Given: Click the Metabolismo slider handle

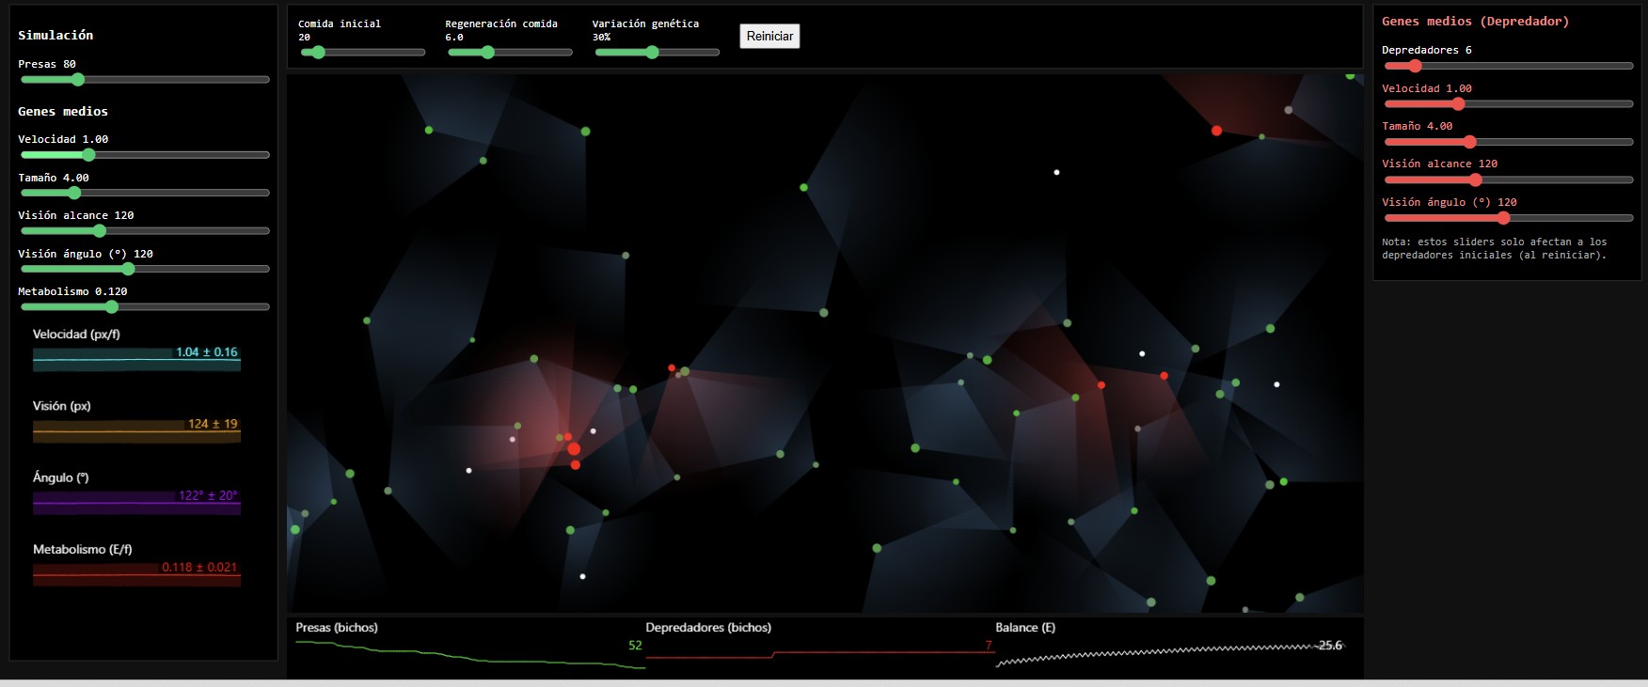Looking at the screenshot, I should [x=112, y=307].
